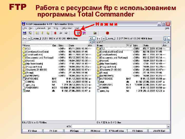The width and height of the screenshot is (185, 139).
Task: Click the command line input field
Action: (x=119, y=126)
